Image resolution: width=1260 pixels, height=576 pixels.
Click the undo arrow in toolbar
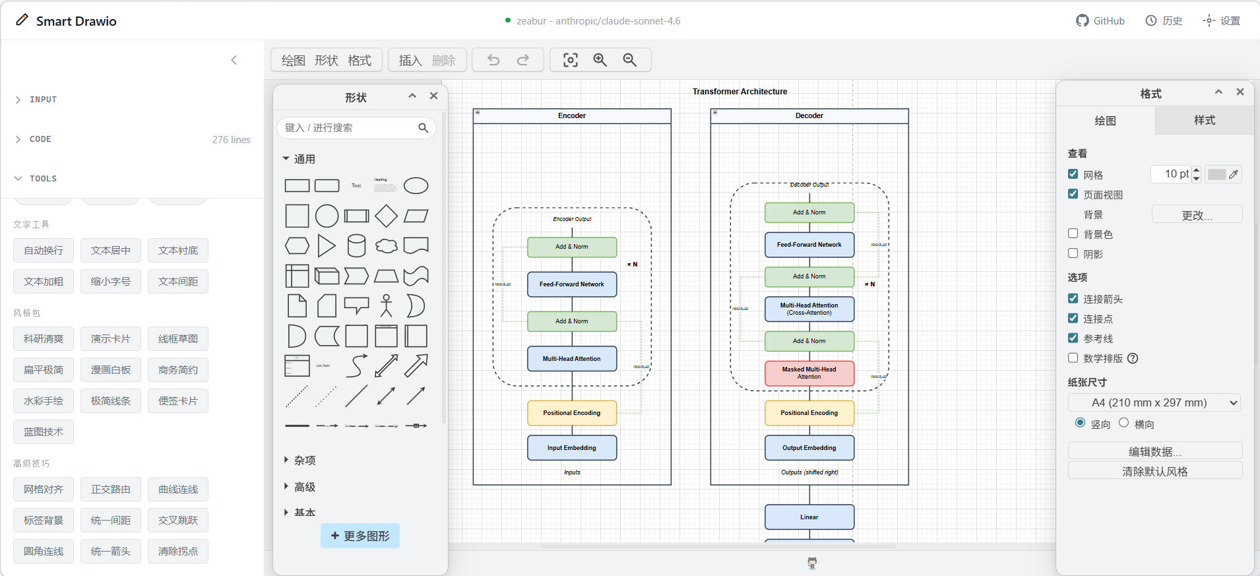tap(493, 60)
